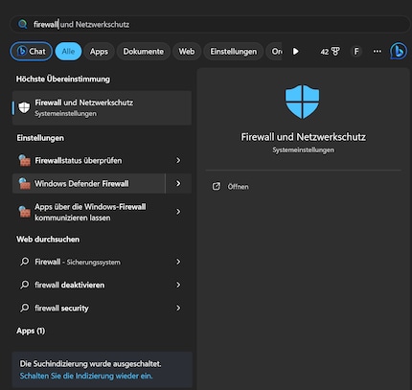Viewport: 412px width, 390px height.
Task: Click icon for Apps über die Windows-Firewall
Action: [x=24, y=212]
